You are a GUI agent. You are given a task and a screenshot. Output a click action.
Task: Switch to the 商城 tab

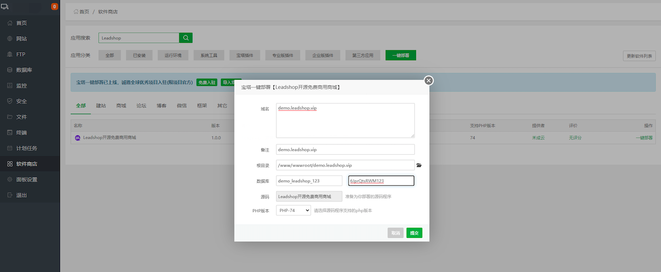(x=121, y=106)
